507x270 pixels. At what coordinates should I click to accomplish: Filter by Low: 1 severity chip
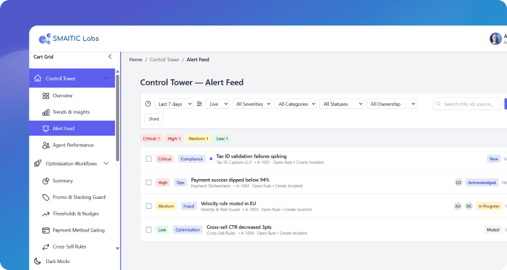[x=222, y=138]
